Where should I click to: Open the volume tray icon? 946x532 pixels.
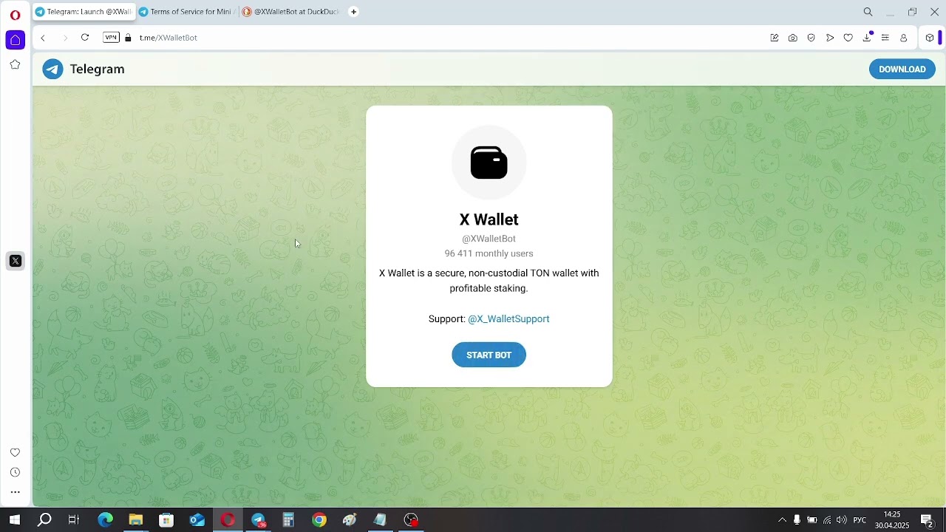pyautogui.click(x=842, y=520)
